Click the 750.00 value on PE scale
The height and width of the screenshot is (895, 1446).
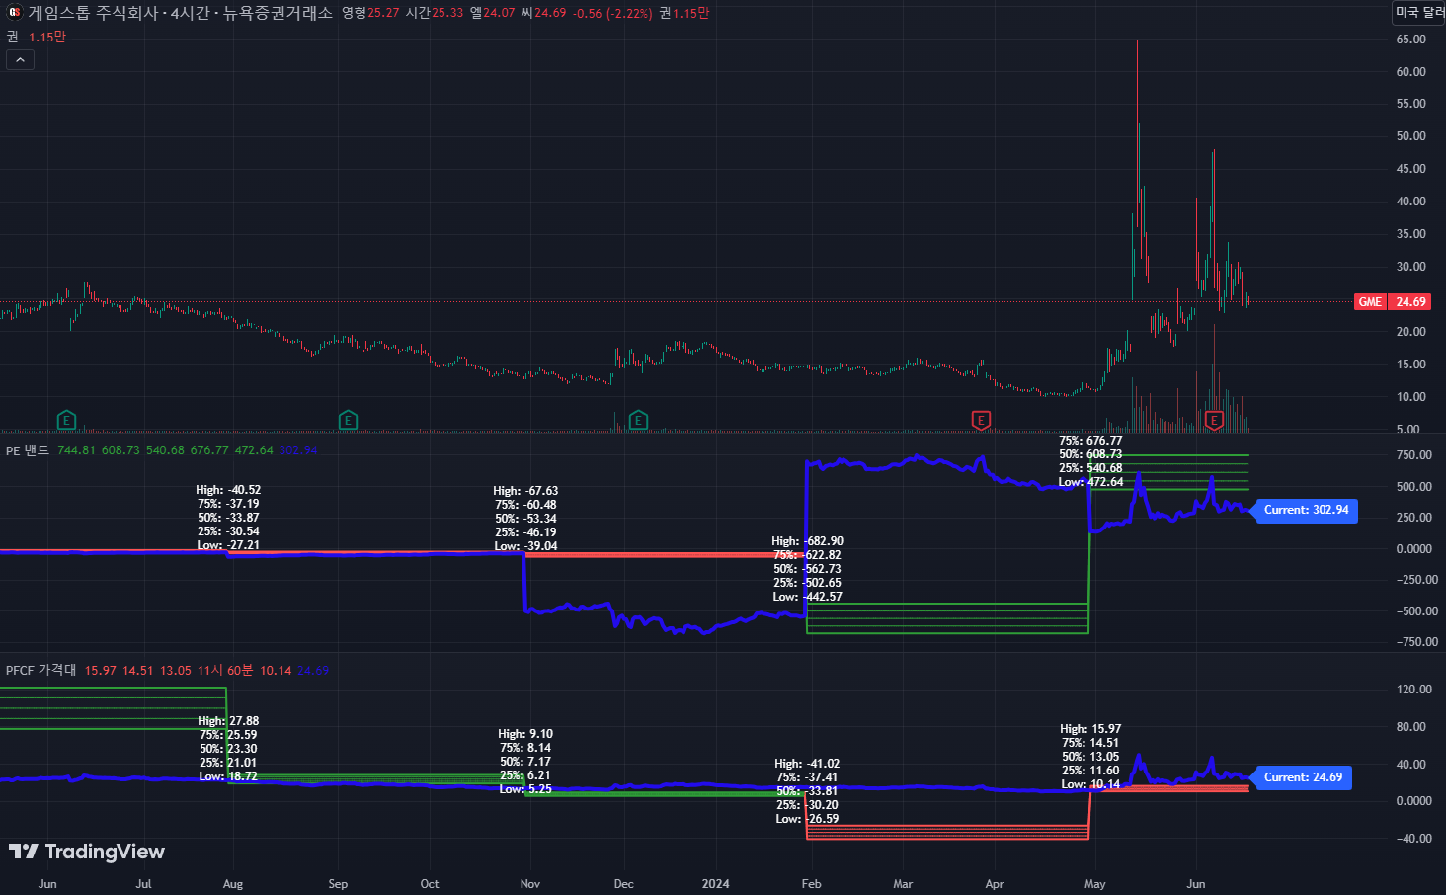click(x=1413, y=455)
